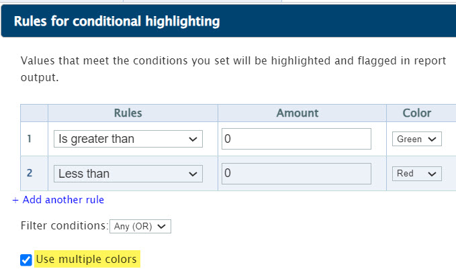Open the 'Less than' rule dropdown

point(128,173)
